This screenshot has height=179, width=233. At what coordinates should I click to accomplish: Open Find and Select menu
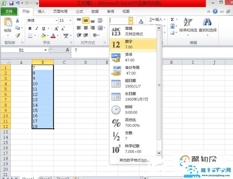[x=208, y=27]
